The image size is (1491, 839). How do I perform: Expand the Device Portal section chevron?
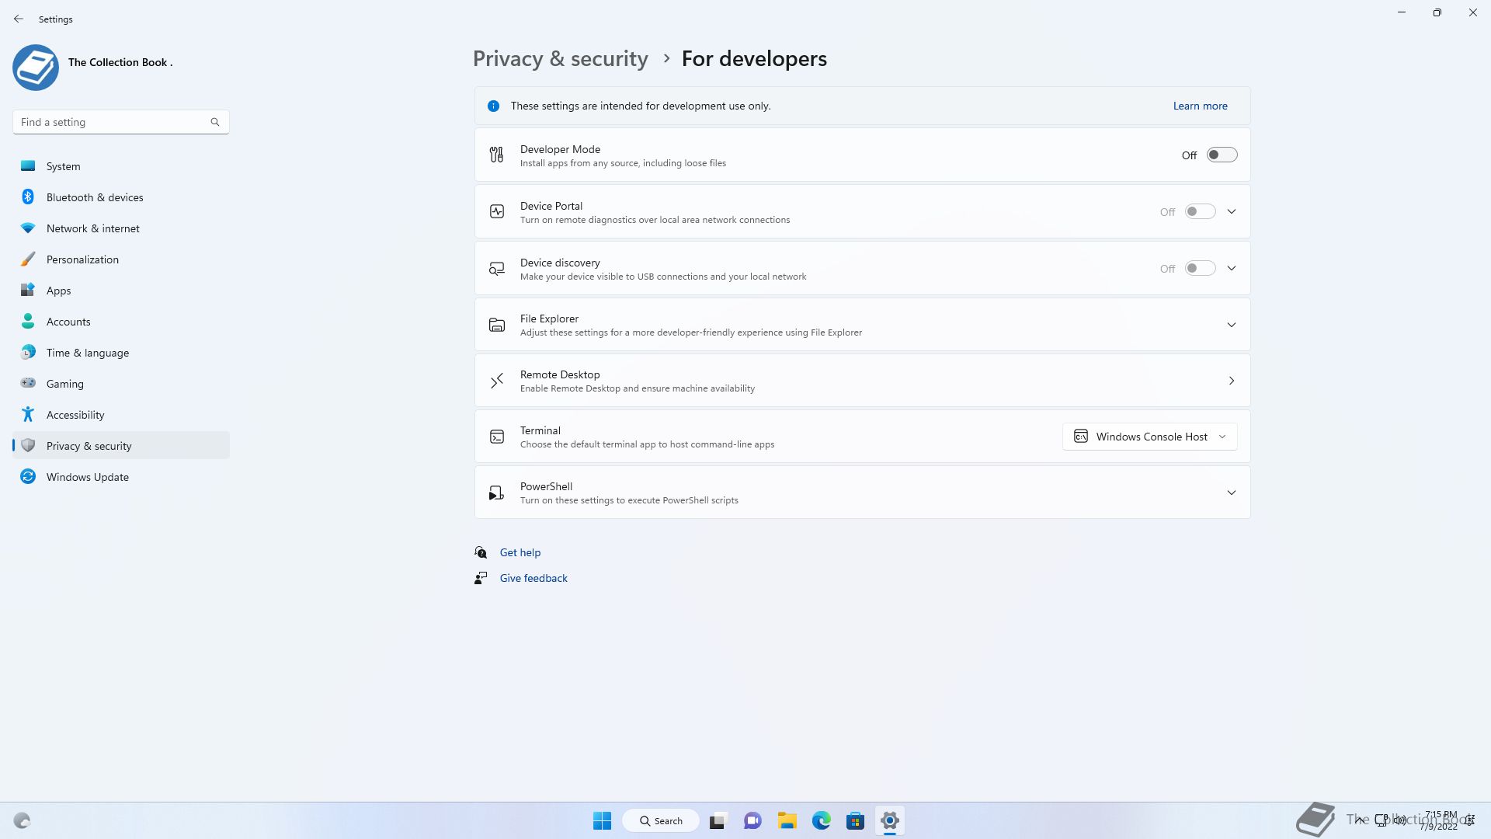pos(1232,211)
